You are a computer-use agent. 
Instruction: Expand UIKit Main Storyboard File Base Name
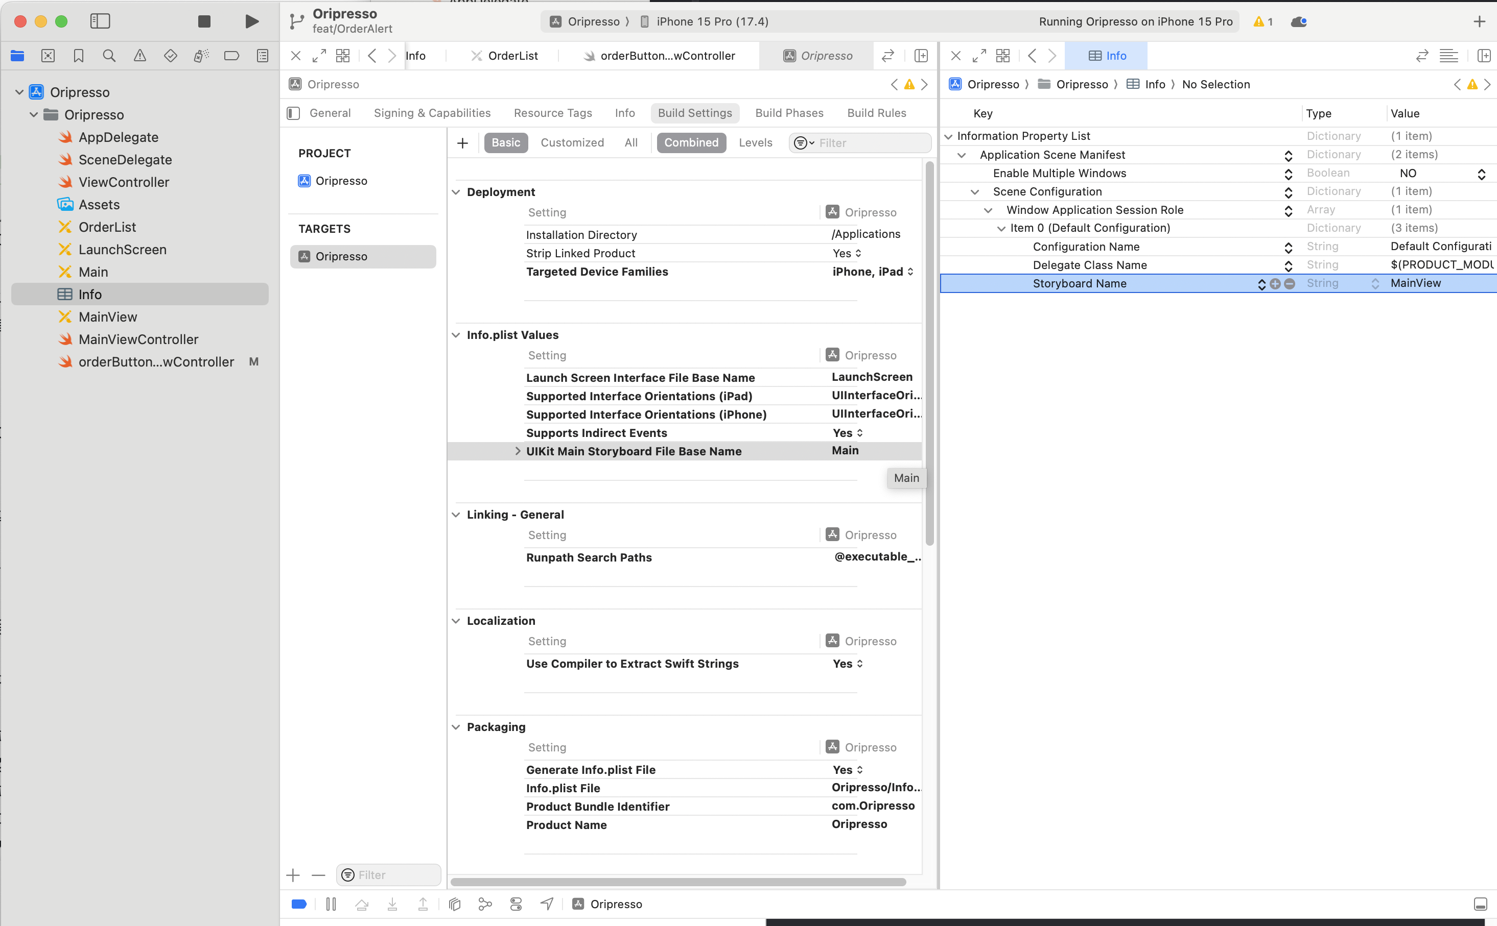click(x=518, y=451)
